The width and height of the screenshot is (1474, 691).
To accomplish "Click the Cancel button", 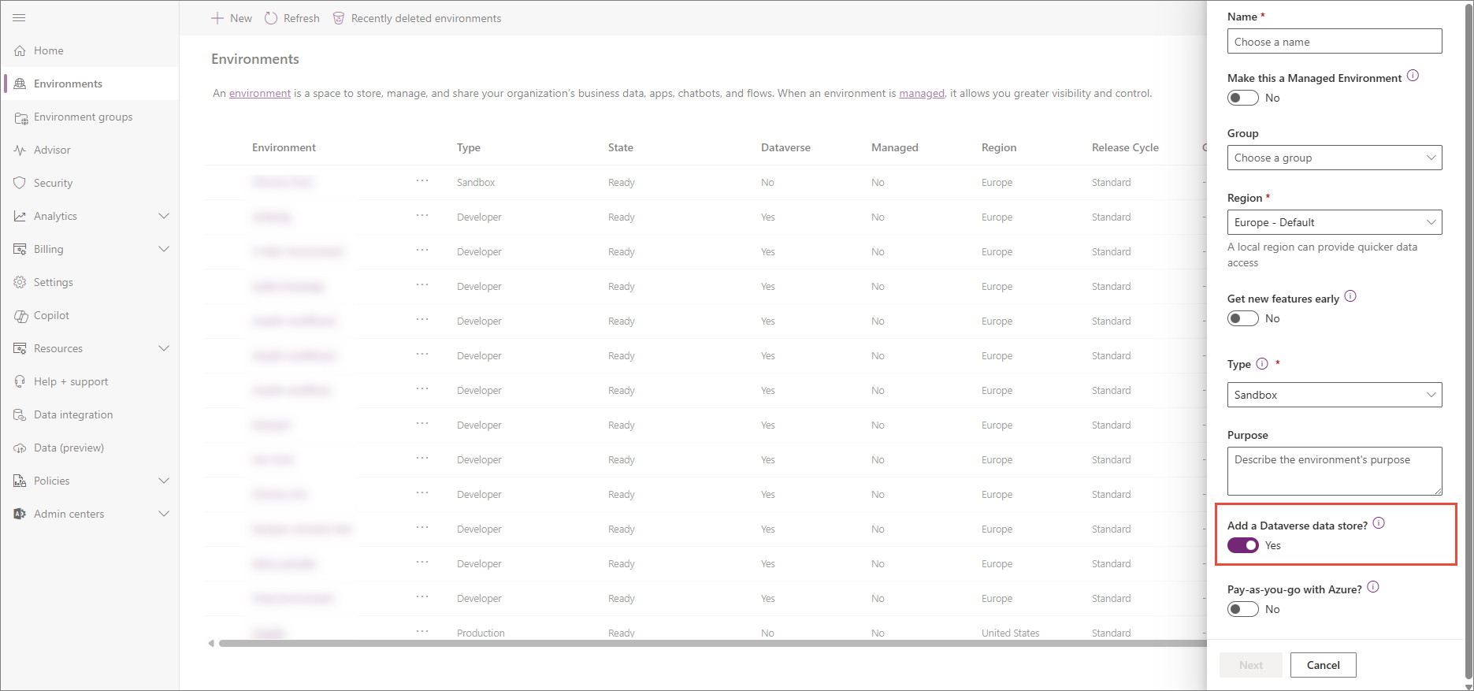I will tap(1323, 665).
